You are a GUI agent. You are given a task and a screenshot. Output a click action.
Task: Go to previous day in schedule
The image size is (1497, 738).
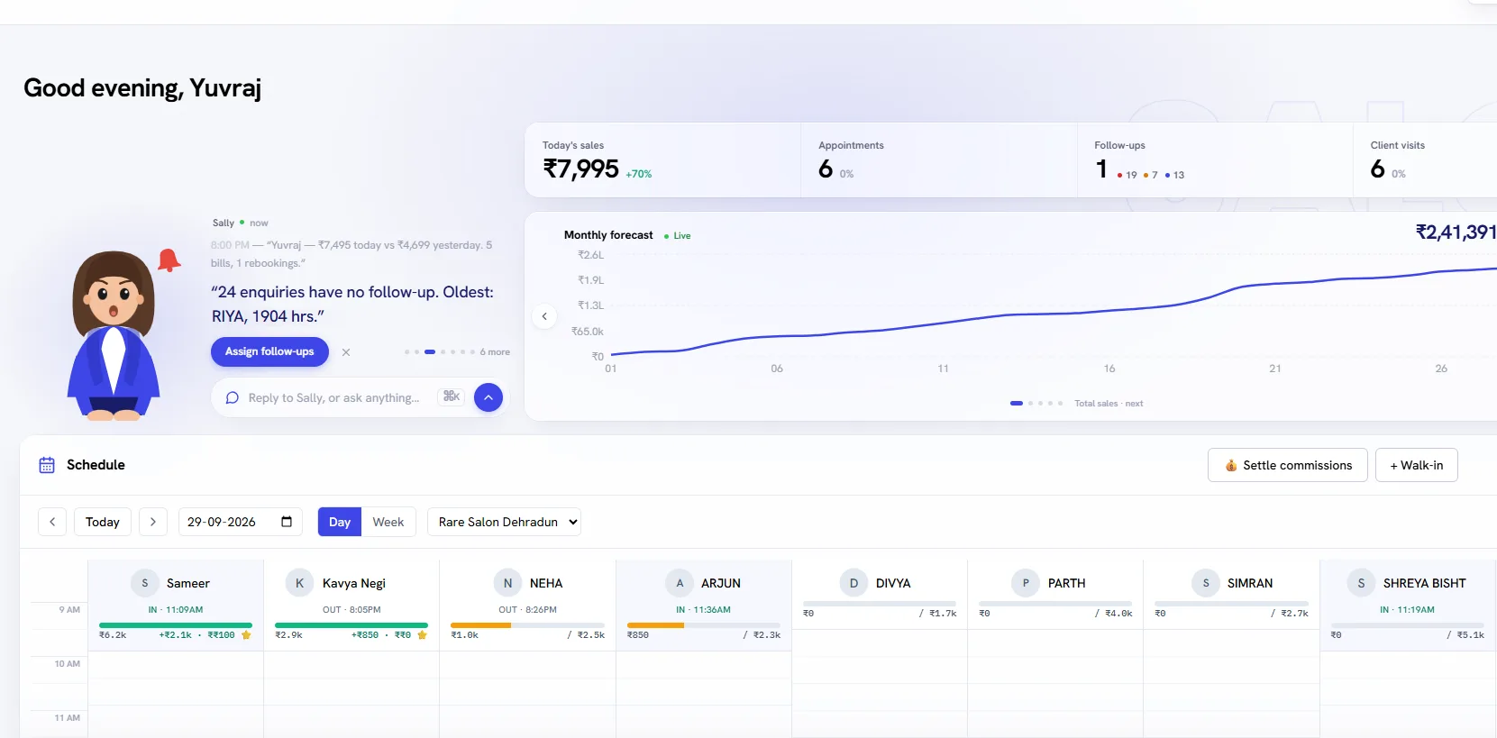[52, 522]
